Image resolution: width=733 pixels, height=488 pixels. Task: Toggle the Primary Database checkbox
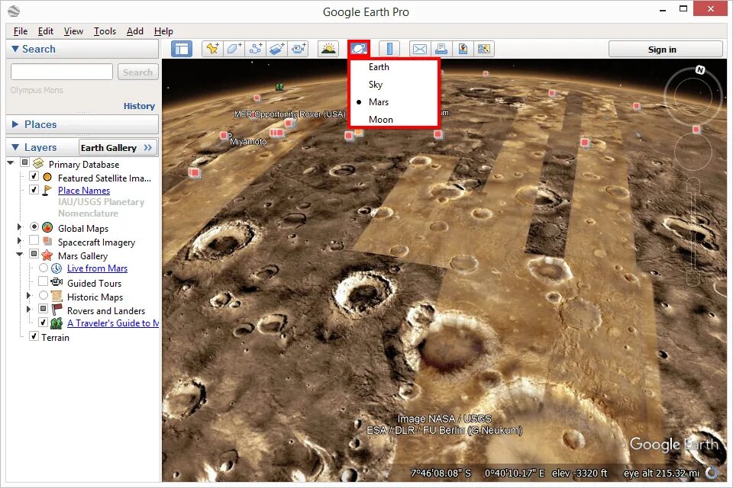(24, 162)
